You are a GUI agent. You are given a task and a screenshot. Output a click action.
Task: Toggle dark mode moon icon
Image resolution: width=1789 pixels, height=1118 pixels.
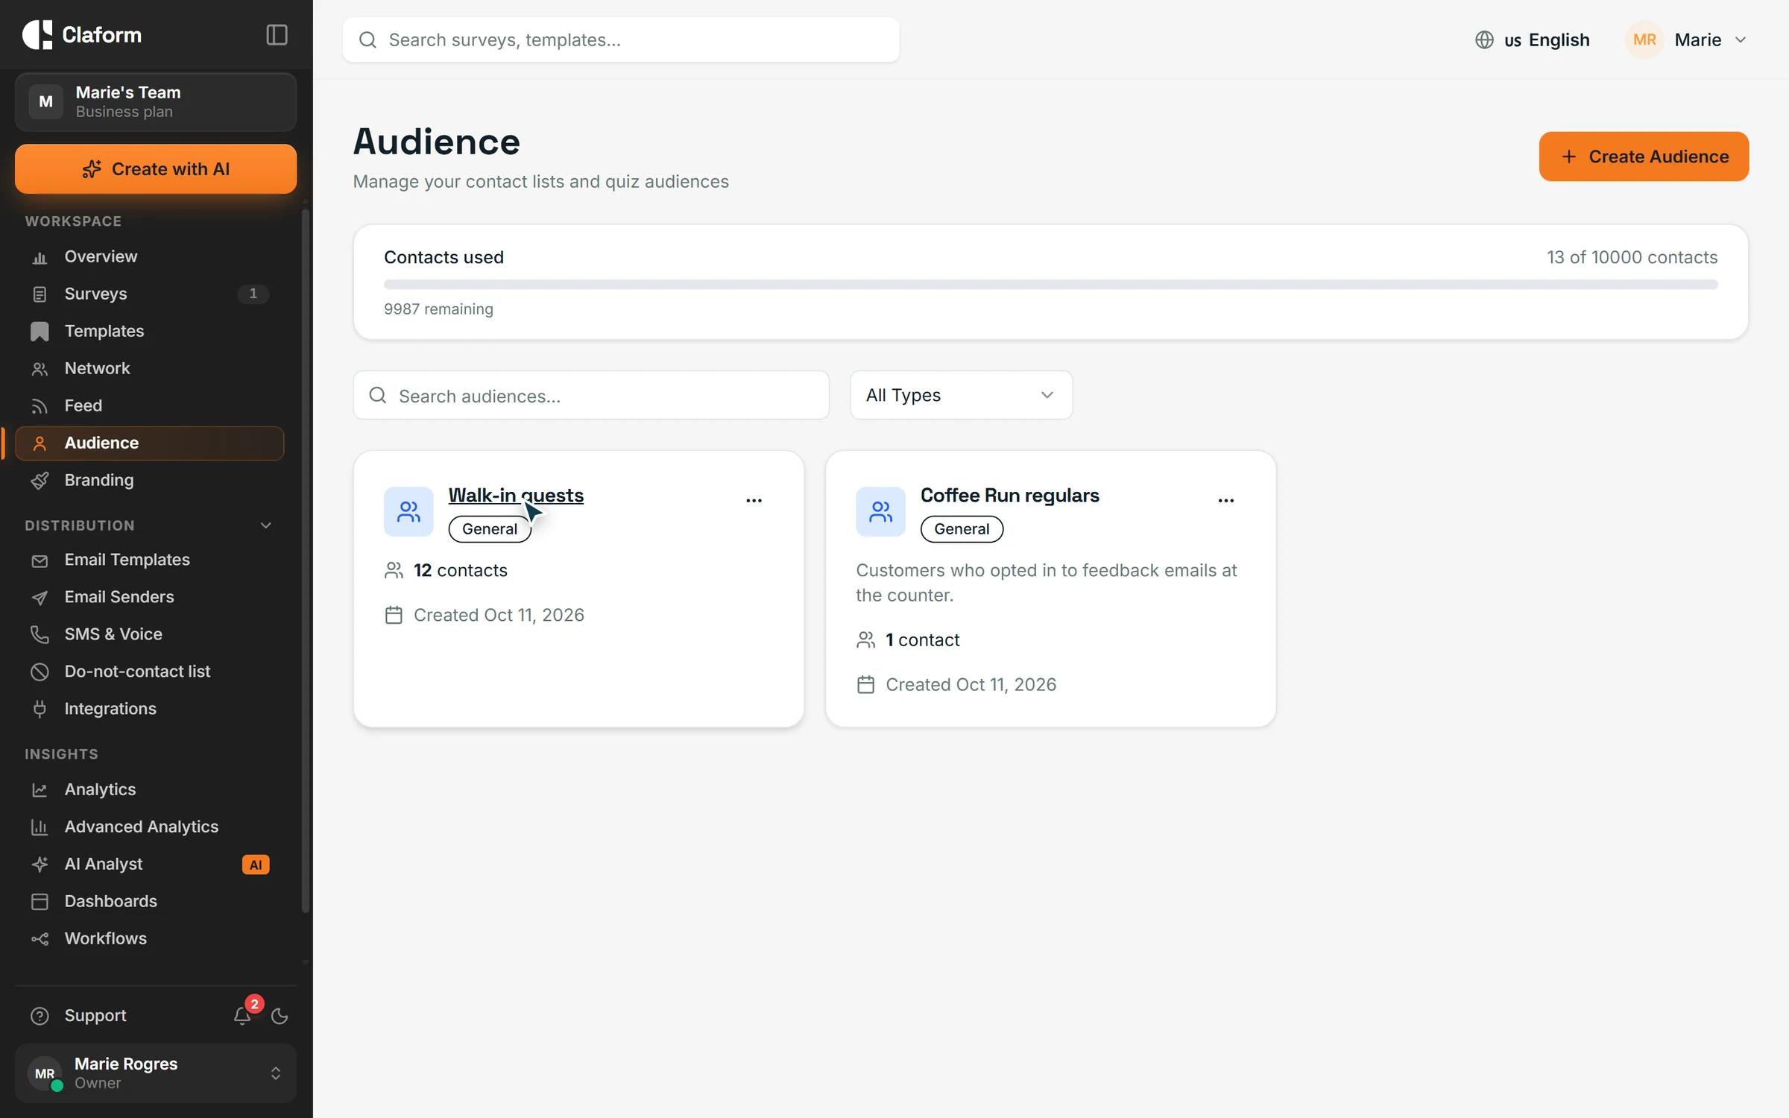[280, 1016]
